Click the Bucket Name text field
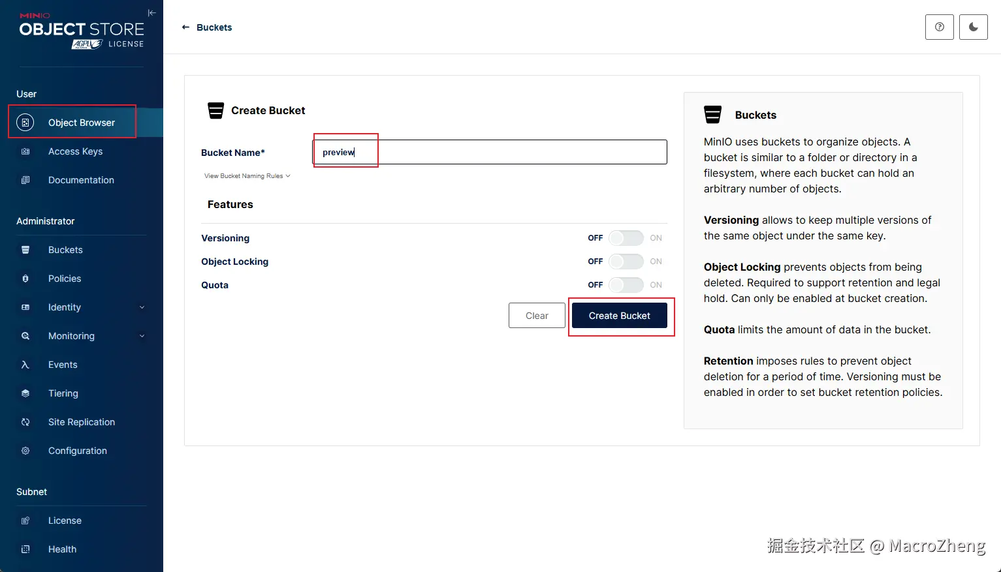 click(x=490, y=152)
